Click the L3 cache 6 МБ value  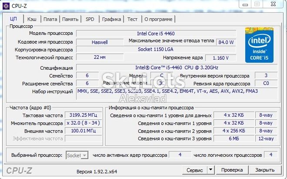(x=234, y=138)
